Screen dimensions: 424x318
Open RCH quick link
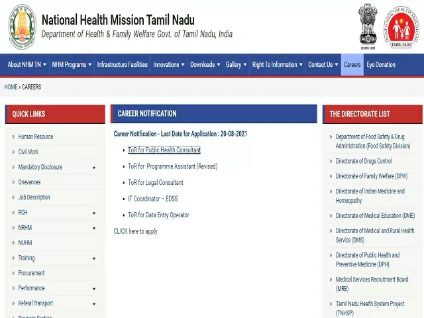tap(23, 213)
